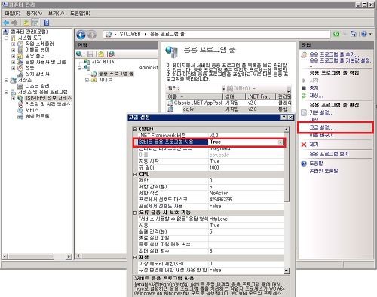Click the STL_WEB breadcrumb in the address bar

click(x=130, y=34)
